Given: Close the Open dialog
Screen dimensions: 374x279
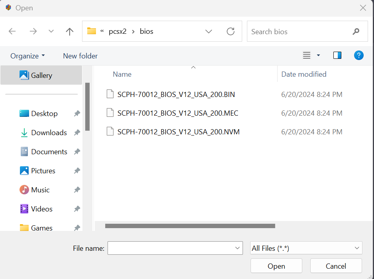Looking at the screenshot, I should [363, 8].
